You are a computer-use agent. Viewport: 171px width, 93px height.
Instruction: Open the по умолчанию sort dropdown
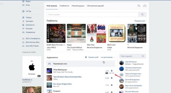[108, 57]
